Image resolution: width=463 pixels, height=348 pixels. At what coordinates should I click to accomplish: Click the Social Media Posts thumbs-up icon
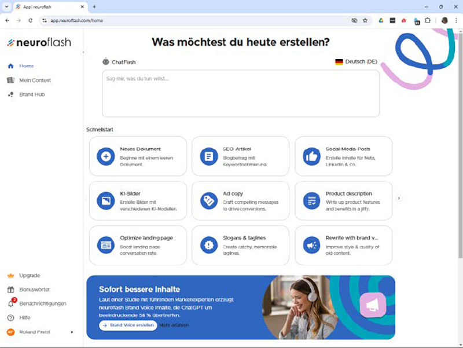coord(313,155)
